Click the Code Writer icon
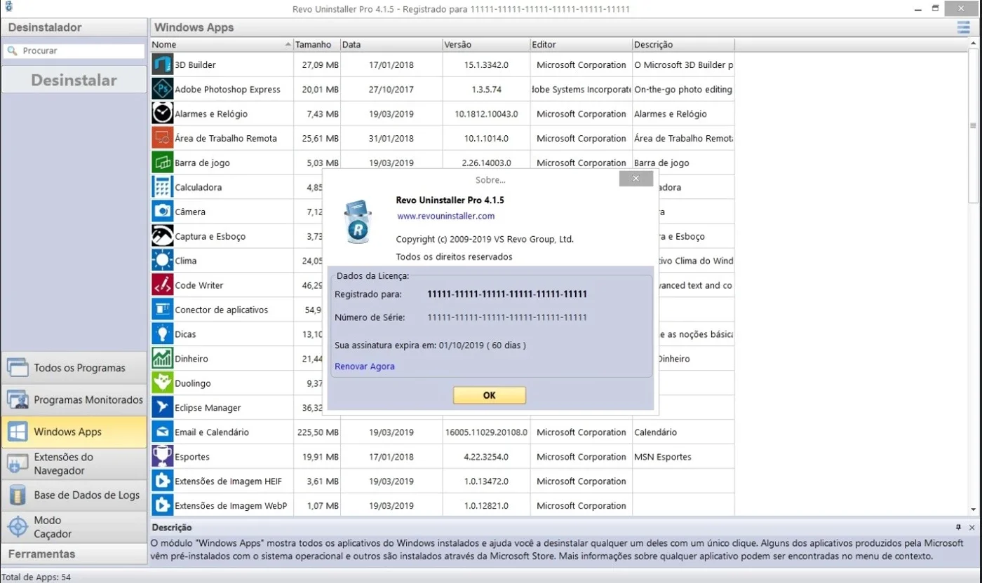 click(x=163, y=285)
